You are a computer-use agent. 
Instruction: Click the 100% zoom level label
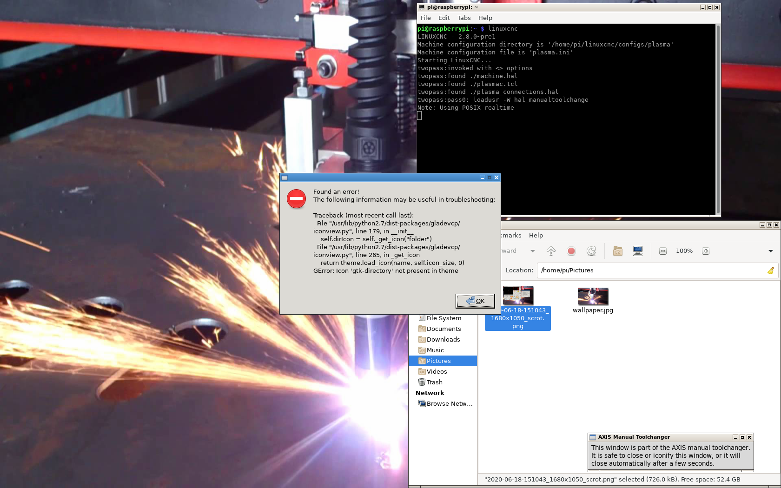coord(684,251)
